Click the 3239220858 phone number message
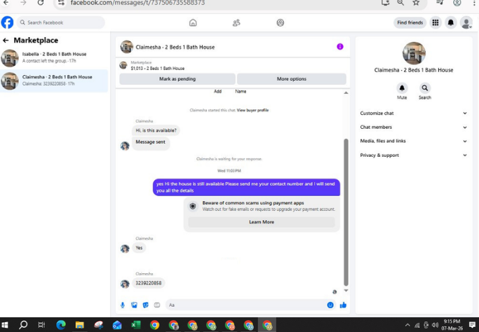The height and width of the screenshot is (332, 479). click(149, 283)
